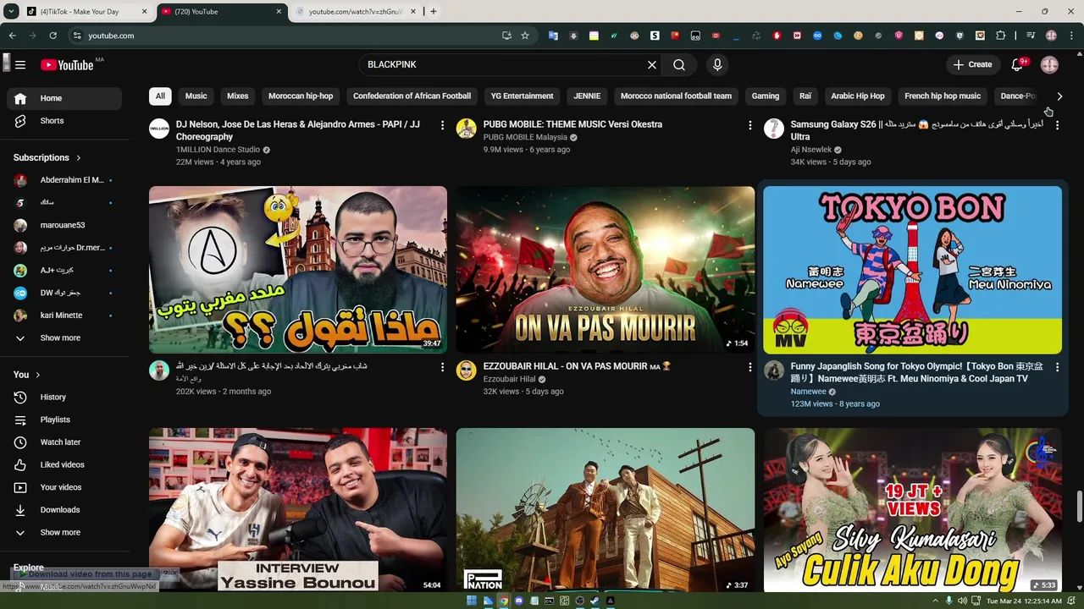Open Abderrahim El M... subscription
This screenshot has height=609, width=1084.
pyautogui.click(x=64, y=180)
